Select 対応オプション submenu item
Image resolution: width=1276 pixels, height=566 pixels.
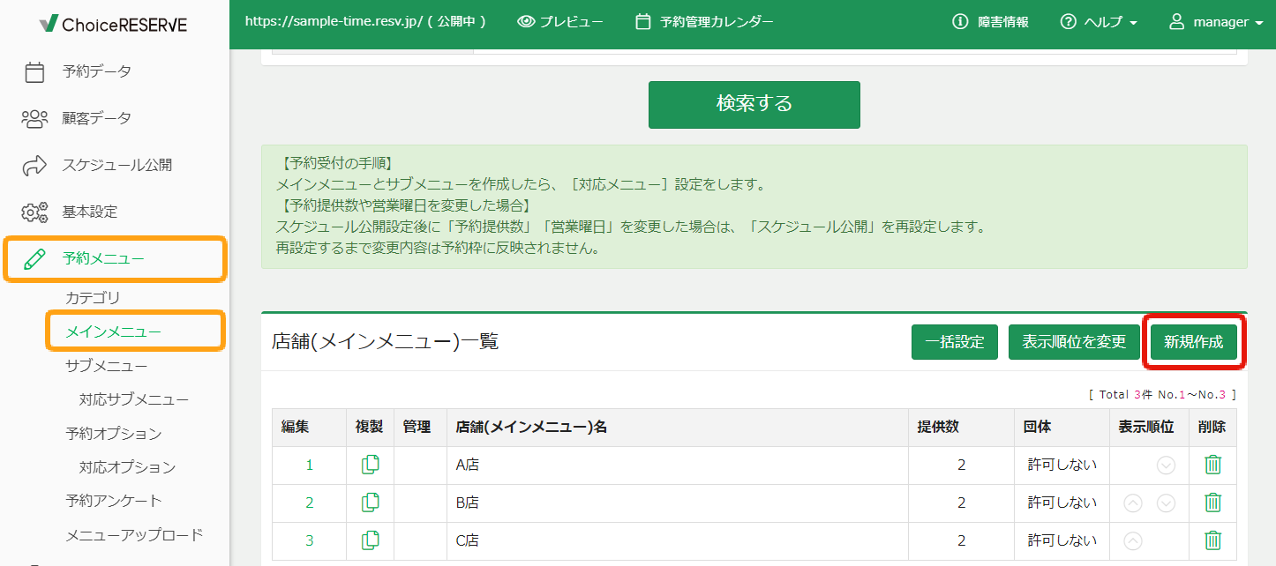coord(127,467)
